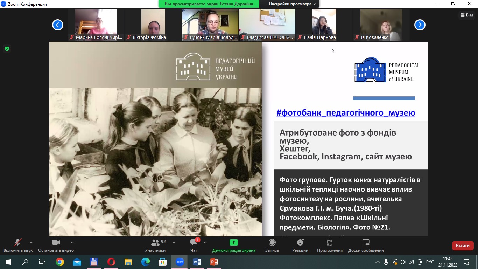This screenshot has width=478, height=269.
Task: Open the Приложения apps panel
Action: coord(329,245)
